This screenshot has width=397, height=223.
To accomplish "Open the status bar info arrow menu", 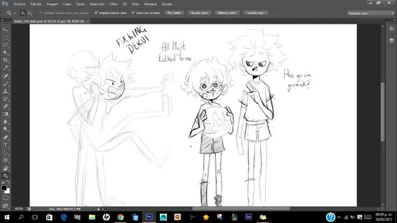I will [x=99, y=209].
